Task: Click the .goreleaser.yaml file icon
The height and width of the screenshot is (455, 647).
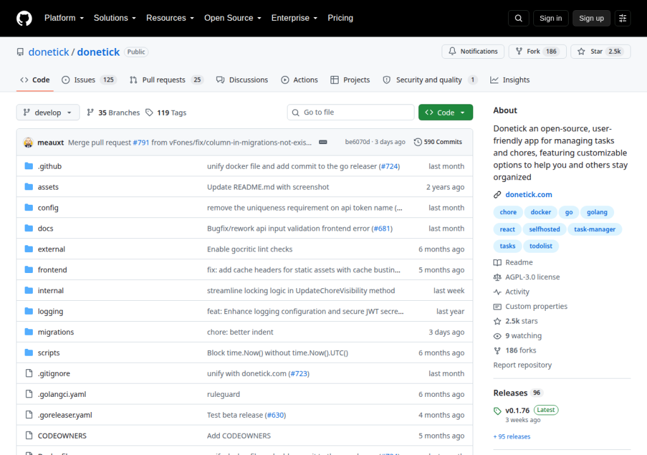Action: [28, 415]
